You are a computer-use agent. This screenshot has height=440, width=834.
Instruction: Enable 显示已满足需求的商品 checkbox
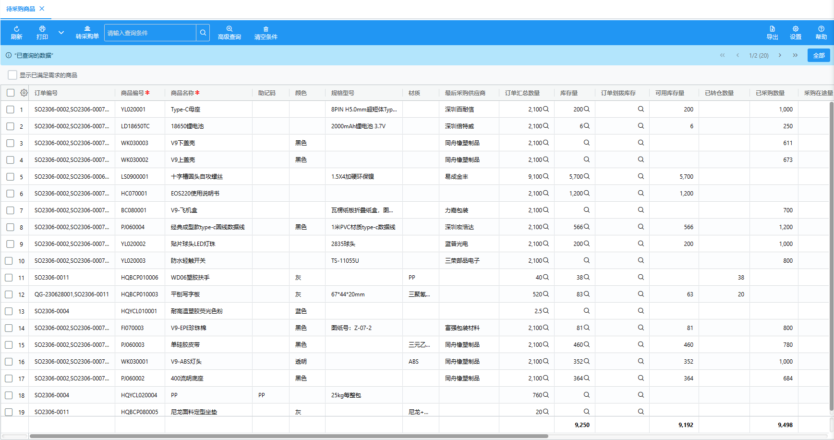(x=12, y=75)
